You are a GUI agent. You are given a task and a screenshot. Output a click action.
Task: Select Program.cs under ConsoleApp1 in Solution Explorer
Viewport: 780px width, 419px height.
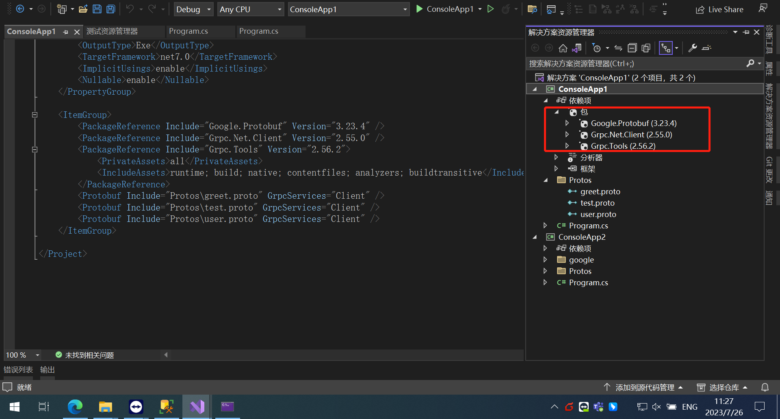pyautogui.click(x=588, y=226)
